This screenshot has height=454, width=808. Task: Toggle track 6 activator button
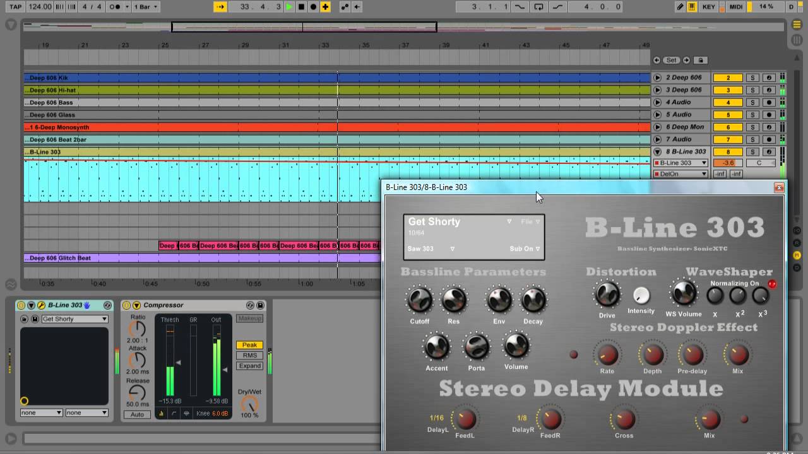pos(728,127)
